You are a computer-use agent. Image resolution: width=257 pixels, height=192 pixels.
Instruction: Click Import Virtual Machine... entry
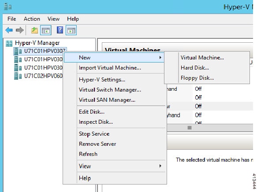click(x=110, y=68)
